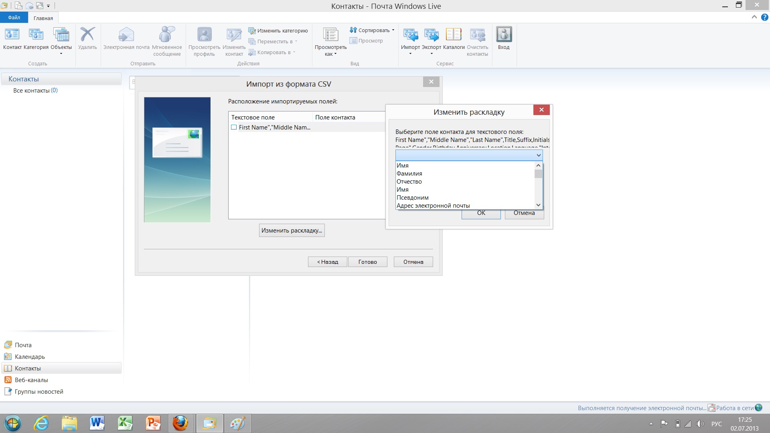Click the Готово button
The image size is (770, 433).
[367, 262]
